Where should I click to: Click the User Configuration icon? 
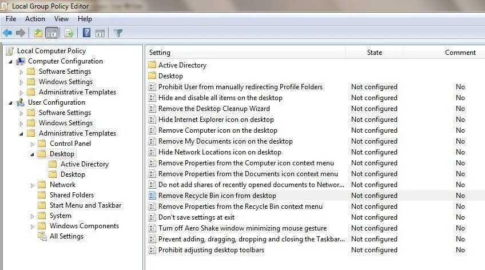coord(21,102)
